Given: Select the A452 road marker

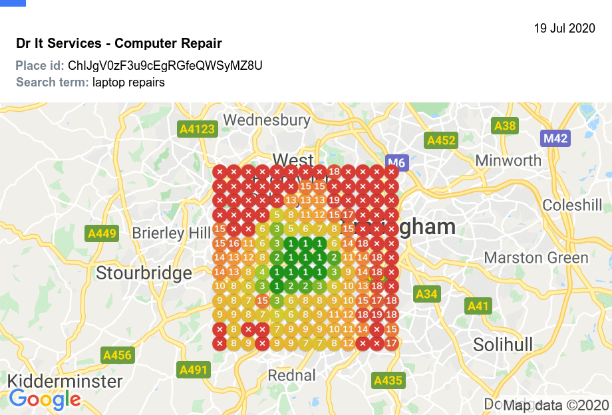Looking at the screenshot, I should click(x=441, y=140).
